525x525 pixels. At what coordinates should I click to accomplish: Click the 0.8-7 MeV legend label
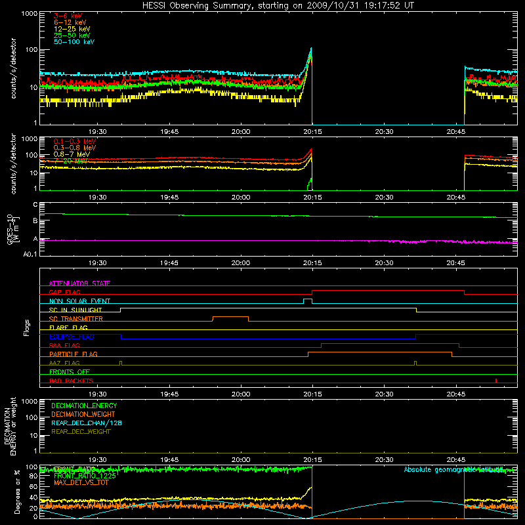point(72,154)
